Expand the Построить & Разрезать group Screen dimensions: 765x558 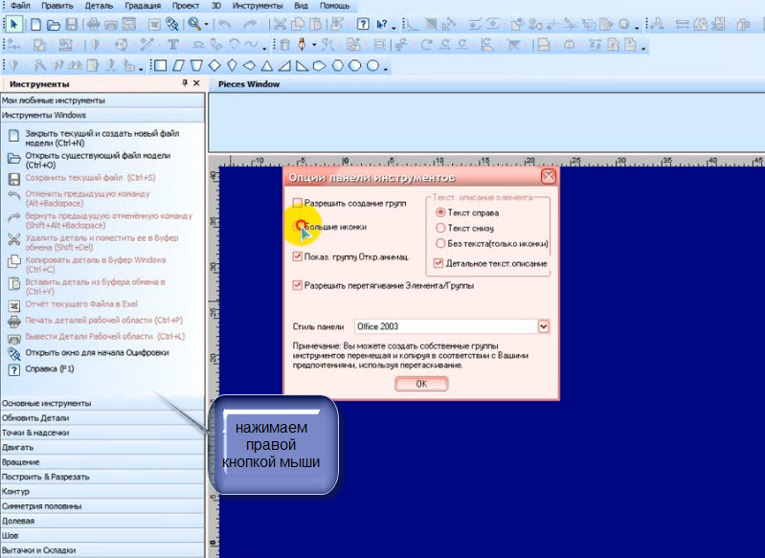(x=102, y=477)
